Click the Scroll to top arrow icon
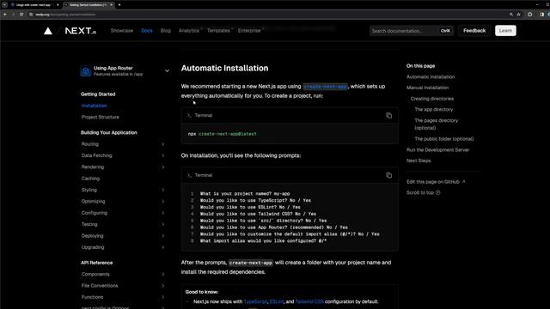The width and height of the screenshot is (550, 309). (x=437, y=192)
